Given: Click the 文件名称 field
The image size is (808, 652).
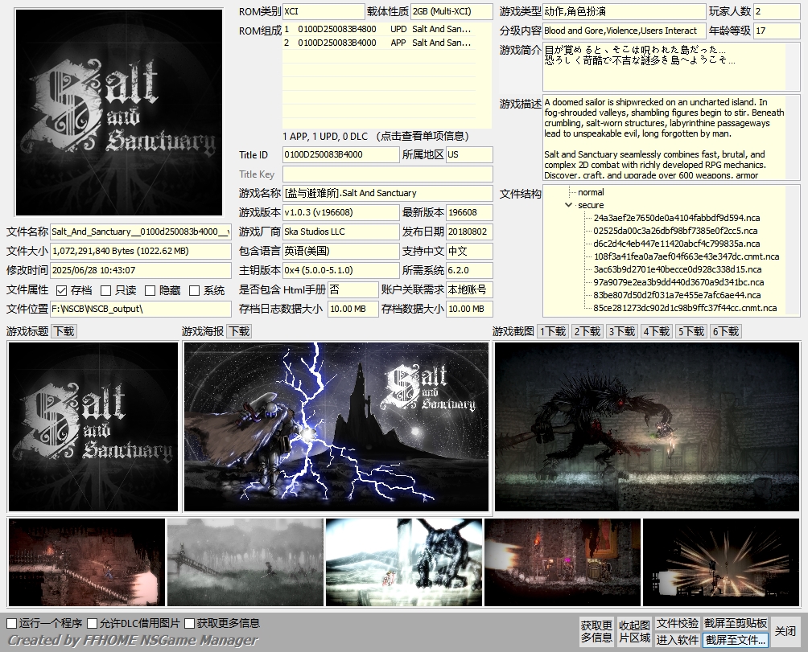Looking at the screenshot, I should (x=141, y=232).
